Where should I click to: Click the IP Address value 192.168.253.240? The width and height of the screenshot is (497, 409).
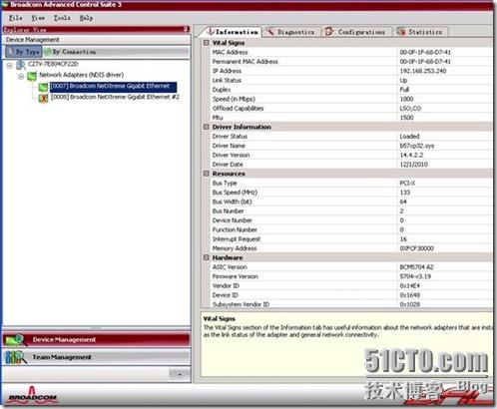(x=422, y=71)
